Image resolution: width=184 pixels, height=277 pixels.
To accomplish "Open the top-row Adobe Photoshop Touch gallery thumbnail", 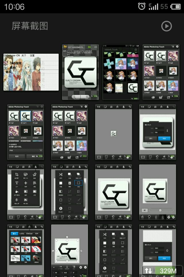I will 161,72.
